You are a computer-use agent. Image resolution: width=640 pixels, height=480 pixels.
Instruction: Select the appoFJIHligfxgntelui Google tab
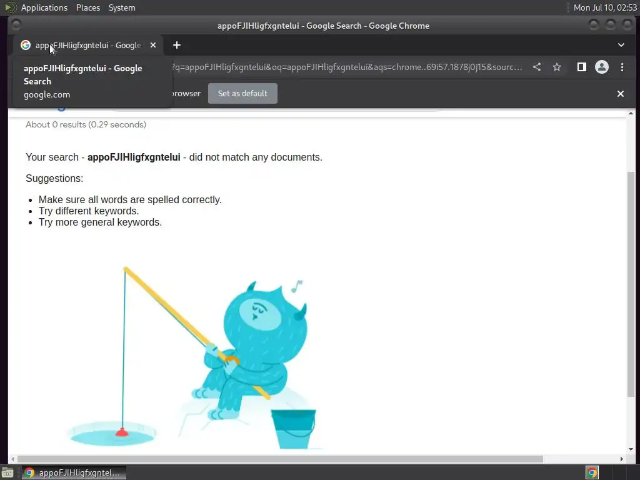[x=88, y=45]
